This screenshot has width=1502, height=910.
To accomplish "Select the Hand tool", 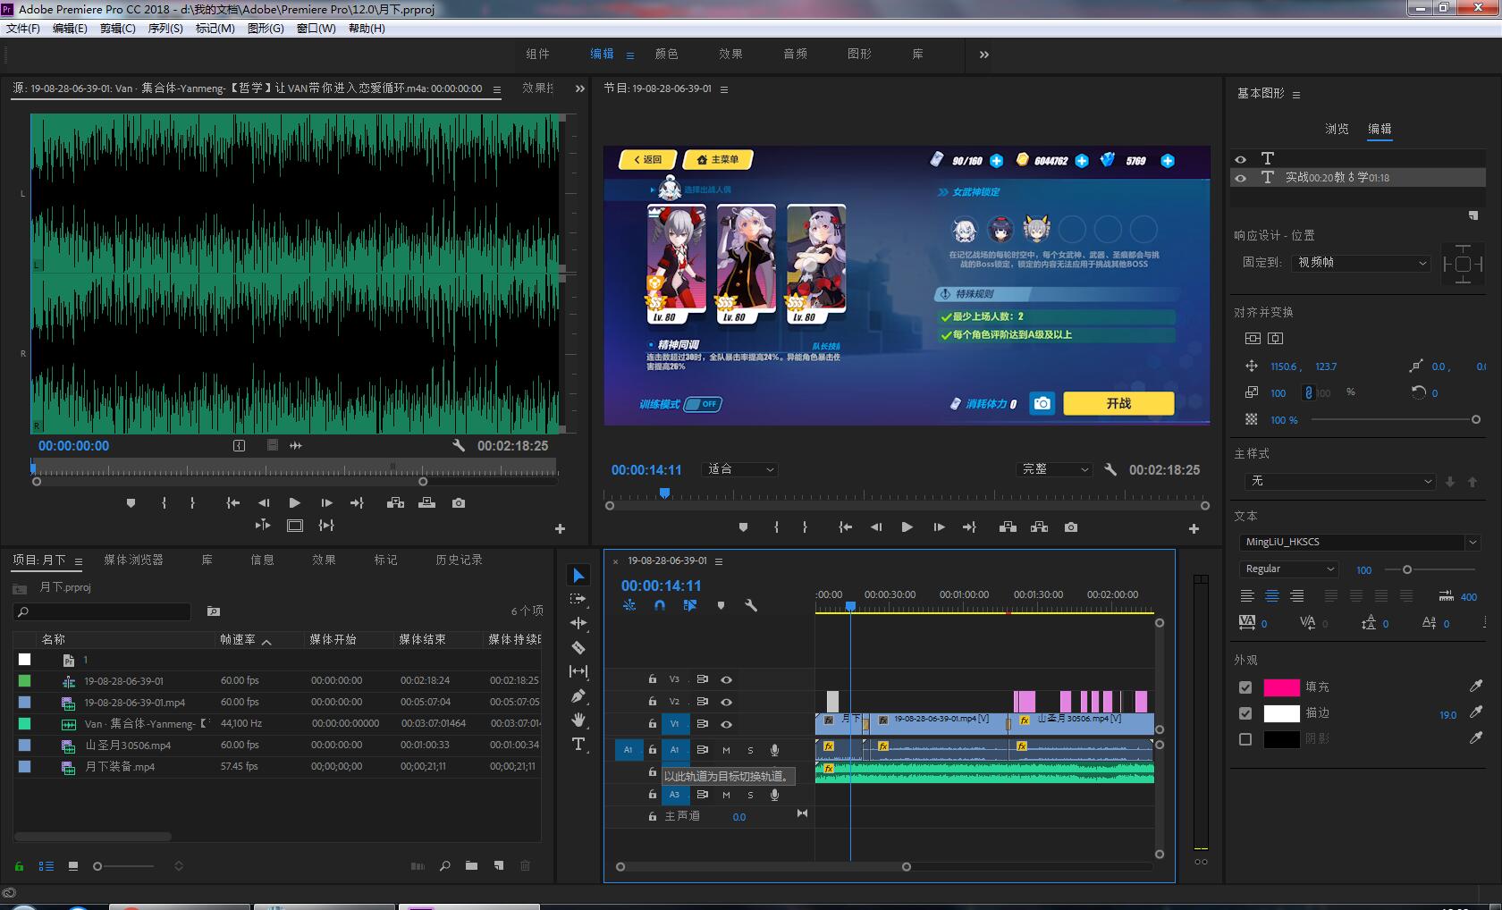I will [578, 720].
